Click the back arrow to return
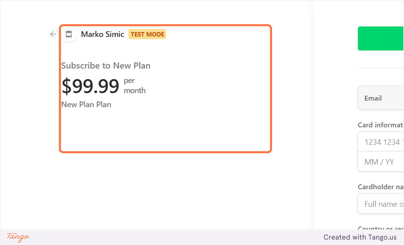The height and width of the screenshot is (245, 404). pyautogui.click(x=53, y=34)
